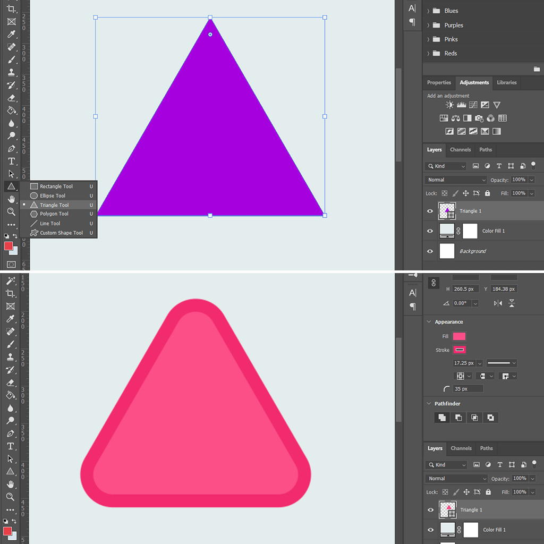Choose Polygon Tool from the shape flyout
The width and height of the screenshot is (544, 544).
point(58,214)
